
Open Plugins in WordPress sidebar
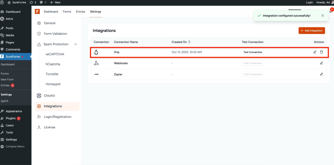point(10,118)
